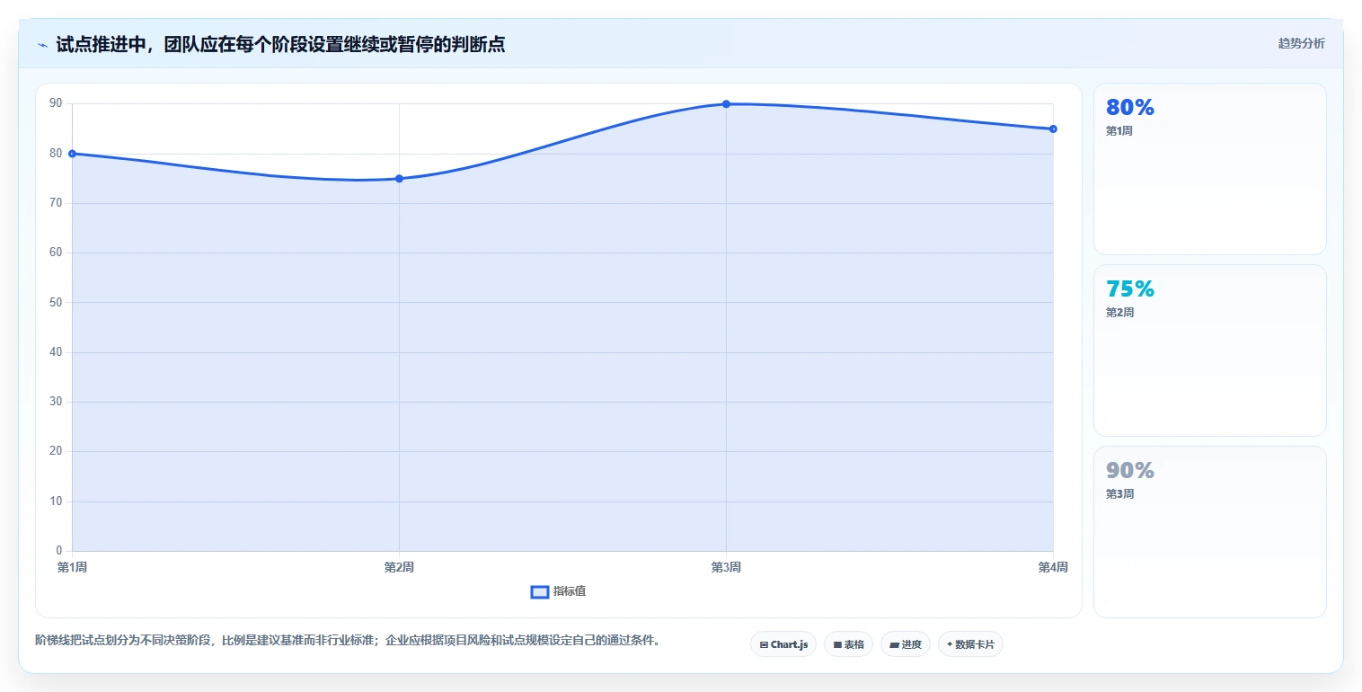Viewport: 1362px width, 692px height.
Task: Click the 第3周 data point at 90
Action: [726, 104]
